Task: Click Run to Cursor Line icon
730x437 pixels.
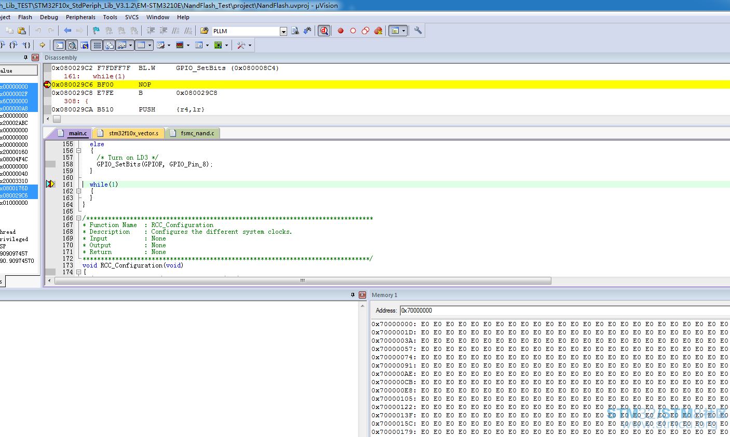Action: point(26,45)
